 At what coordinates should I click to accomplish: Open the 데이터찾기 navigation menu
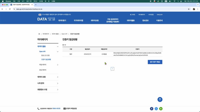tap(62, 20)
